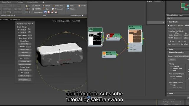
Task: Click the P Connect tool icon
Action: point(53,9)
